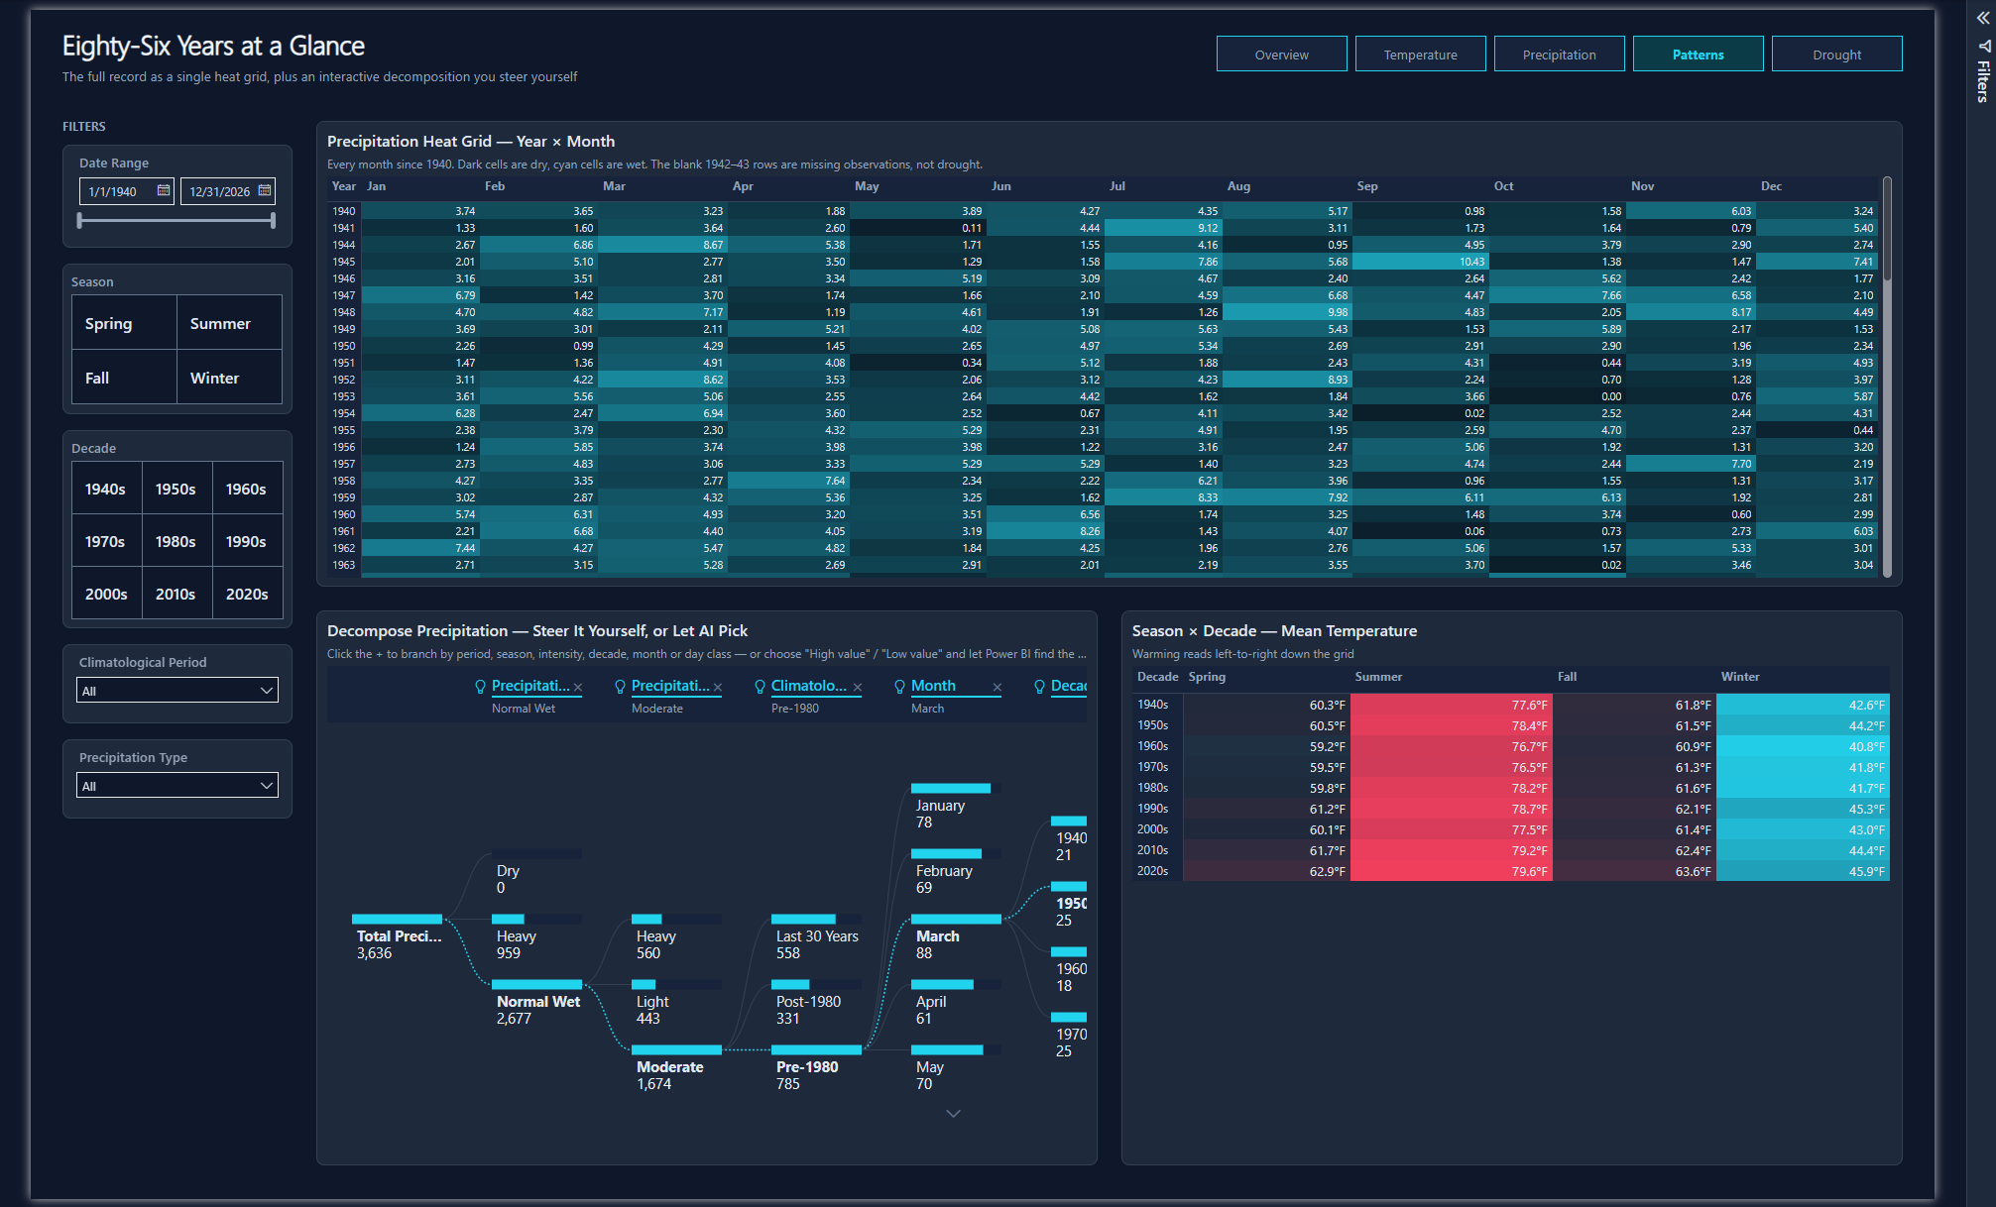
Task: Select the 1940s decade tile
Action: (x=106, y=489)
